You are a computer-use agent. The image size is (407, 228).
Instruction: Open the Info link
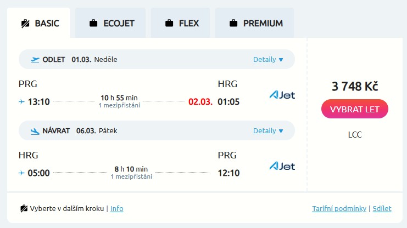pyautogui.click(x=117, y=208)
